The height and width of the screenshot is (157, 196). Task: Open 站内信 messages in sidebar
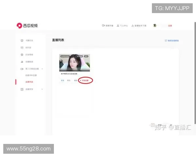click(26, 47)
